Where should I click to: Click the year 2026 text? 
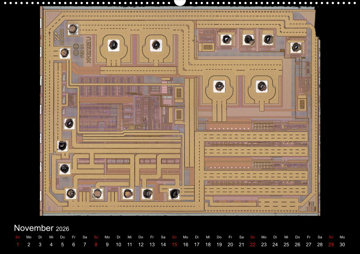63,229
